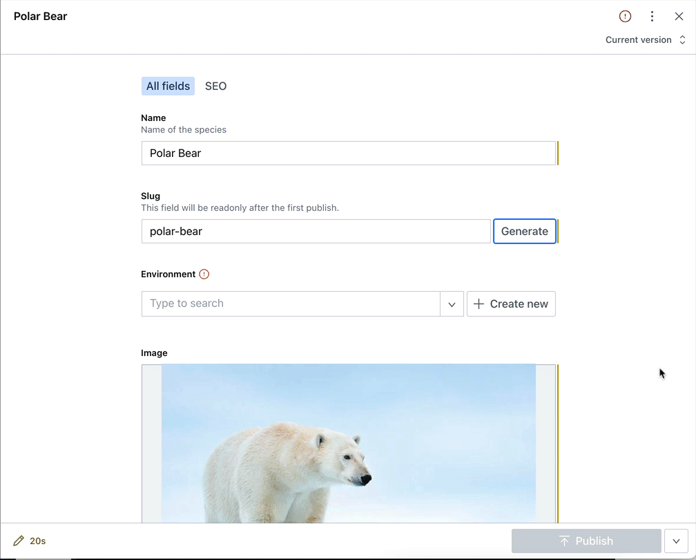This screenshot has height=560, width=696.
Task: Expand the Environment reference dropdown arrow
Action: pyautogui.click(x=452, y=304)
